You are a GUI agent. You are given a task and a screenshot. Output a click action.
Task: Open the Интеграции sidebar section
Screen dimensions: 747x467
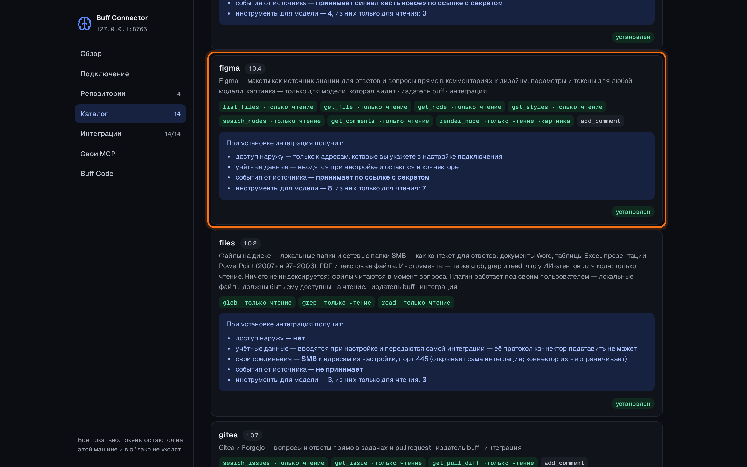point(130,134)
